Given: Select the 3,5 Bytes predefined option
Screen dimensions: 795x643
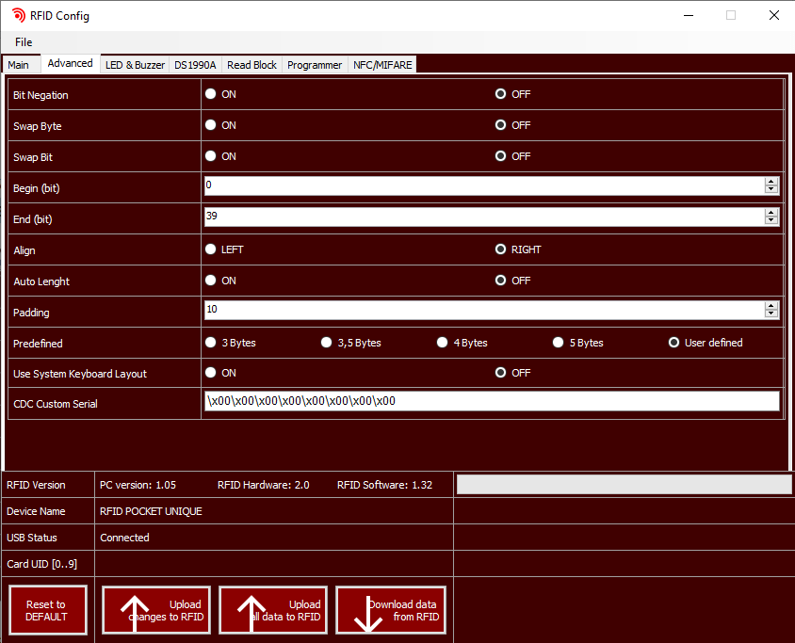Looking at the screenshot, I should click(x=326, y=343).
